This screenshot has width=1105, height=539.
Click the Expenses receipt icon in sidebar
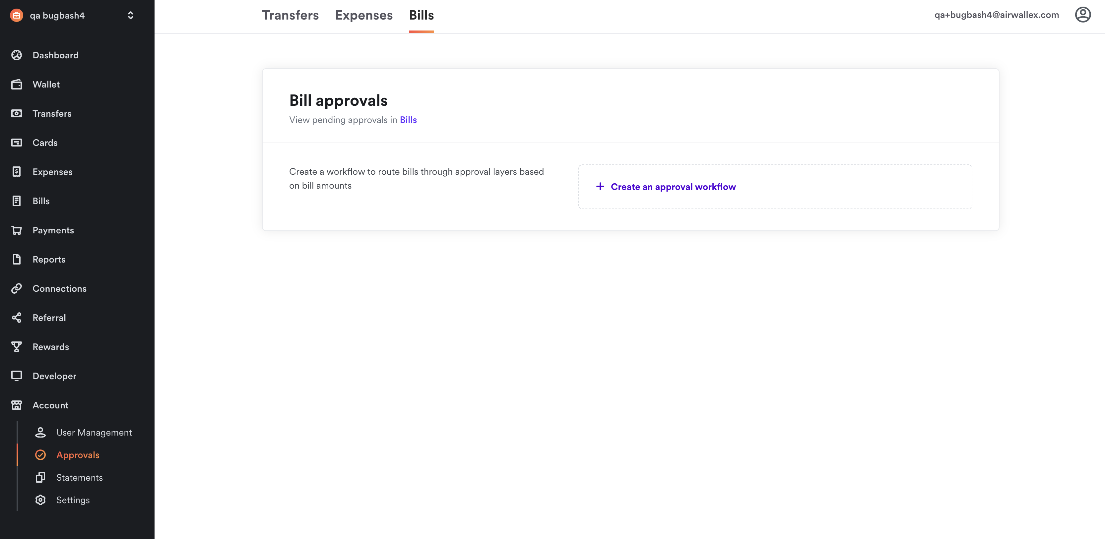coord(16,171)
